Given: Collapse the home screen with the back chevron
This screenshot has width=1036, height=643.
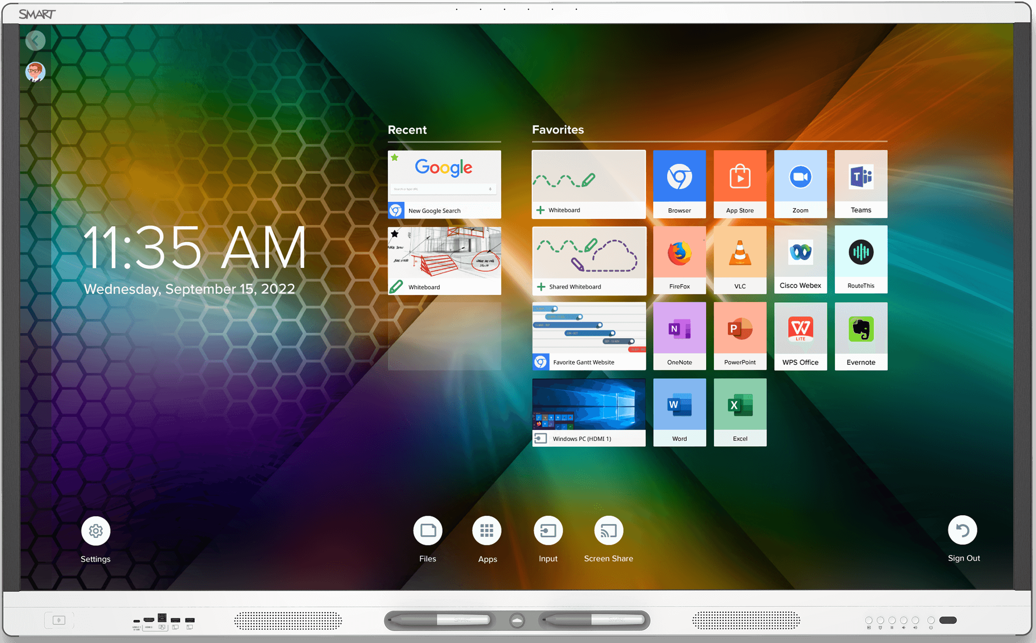Looking at the screenshot, I should 35,40.
